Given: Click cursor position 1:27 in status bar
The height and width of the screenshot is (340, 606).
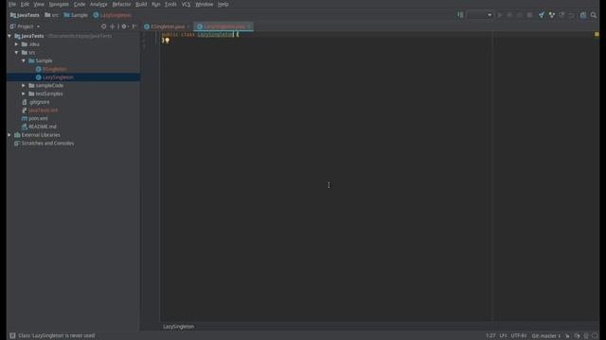Looking at the screenshot, I should click(x=490, y=336).
